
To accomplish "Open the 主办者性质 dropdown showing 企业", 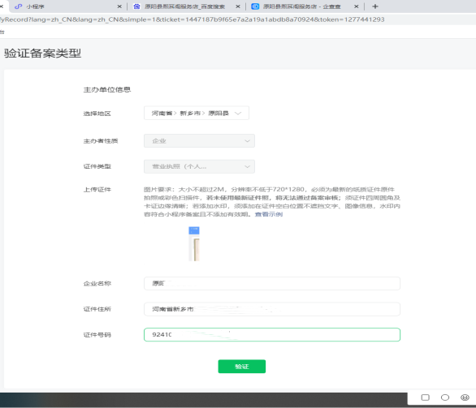I will pos(199,141).
